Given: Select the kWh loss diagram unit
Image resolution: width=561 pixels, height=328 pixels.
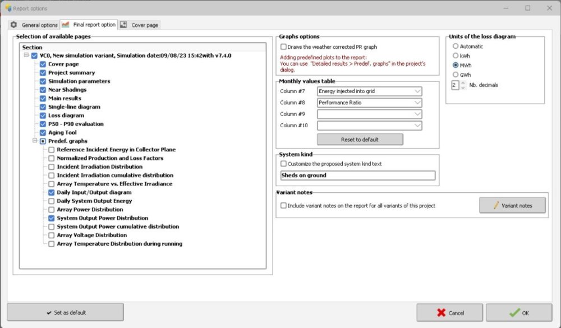Looking at the screenshot, I should point(455,56).
